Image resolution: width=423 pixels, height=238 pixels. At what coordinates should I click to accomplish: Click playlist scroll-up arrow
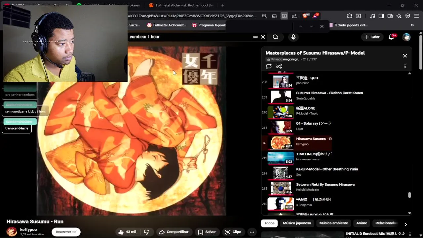pyautogui.click(x=410, y=73)
